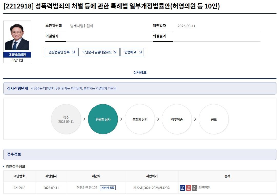Viewport: 279px width, 195px height.
Task: Click the arrow inside 입법예고 button
Action: point(140,52)
